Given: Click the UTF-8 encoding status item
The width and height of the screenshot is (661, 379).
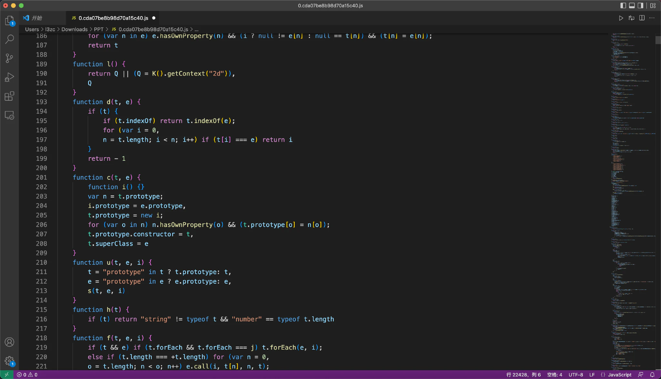Looking at the screenshot, I should (x=575, y=375).
